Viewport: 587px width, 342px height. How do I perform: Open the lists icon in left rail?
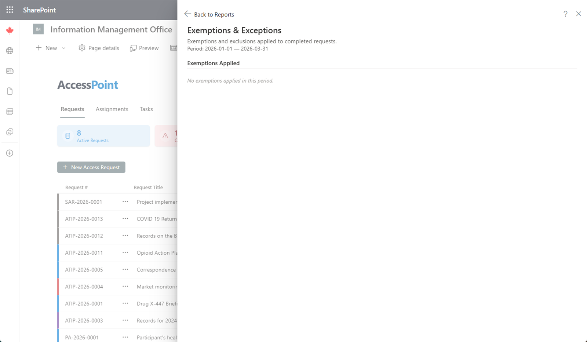click(x=10, y=112)
